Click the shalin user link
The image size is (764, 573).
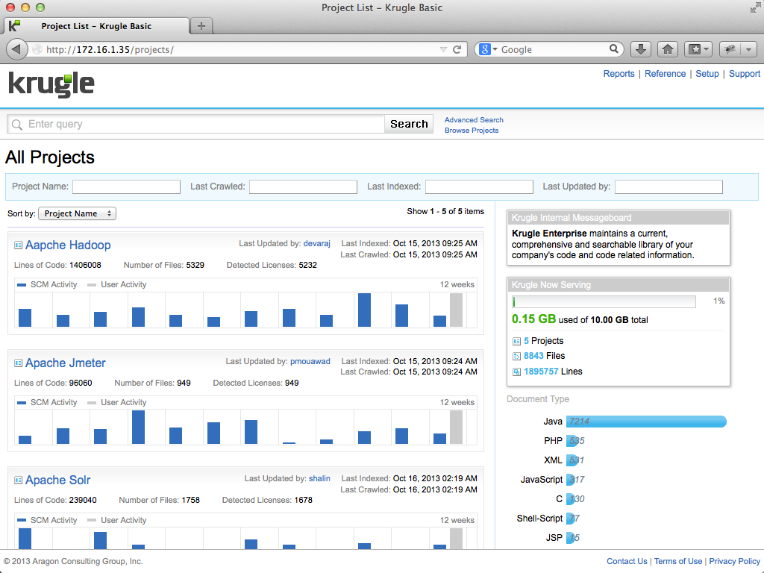pos(319,478)
